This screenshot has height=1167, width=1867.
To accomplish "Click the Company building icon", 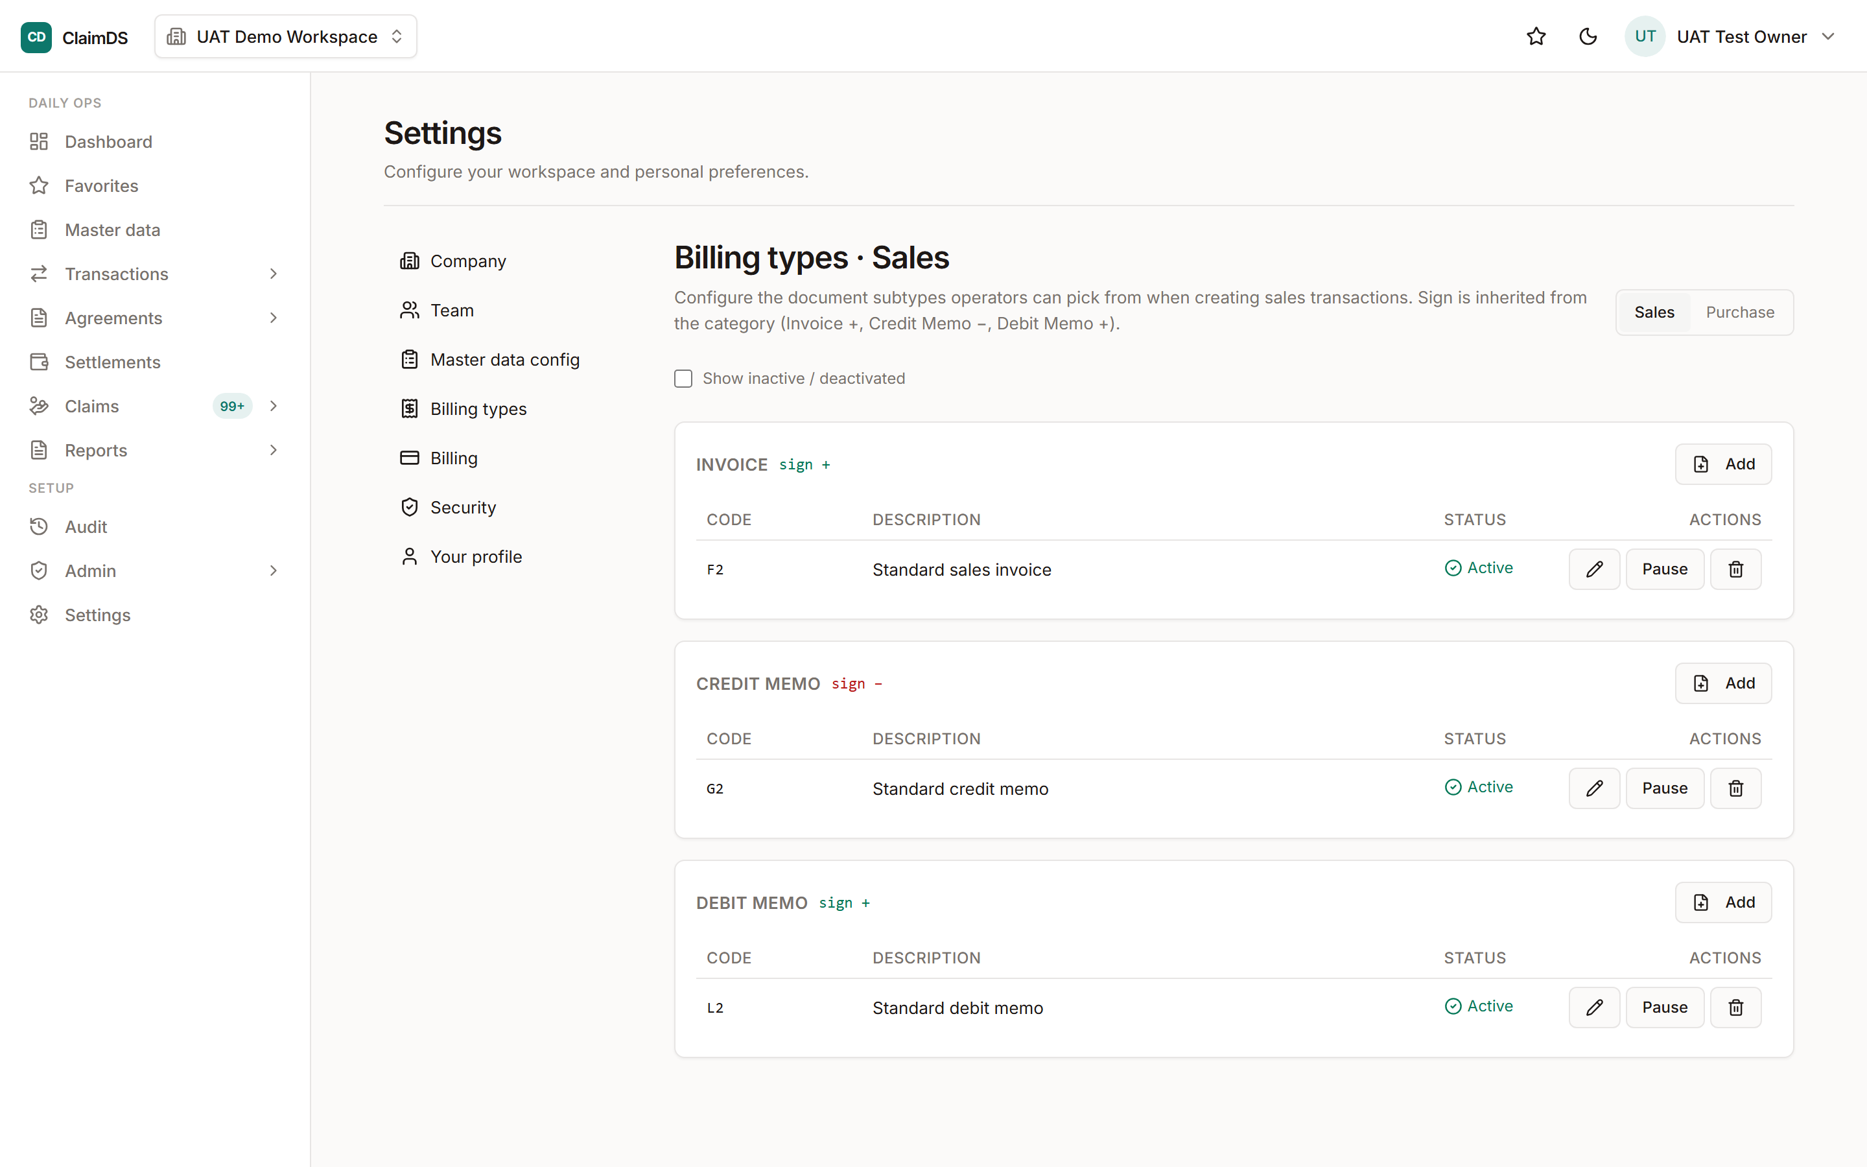I will [410, 262].
